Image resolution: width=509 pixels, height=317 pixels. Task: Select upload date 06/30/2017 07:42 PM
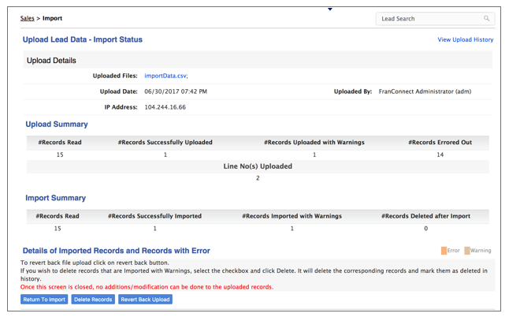click(x=176, y=91)
